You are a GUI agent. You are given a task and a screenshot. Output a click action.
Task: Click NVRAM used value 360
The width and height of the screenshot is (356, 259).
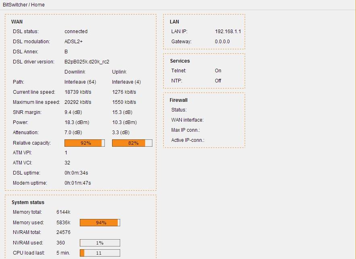60,242
